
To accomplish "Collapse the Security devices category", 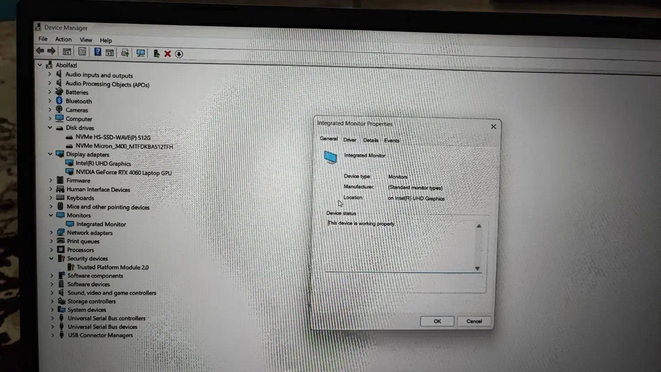I will click(x=51, y=258).
